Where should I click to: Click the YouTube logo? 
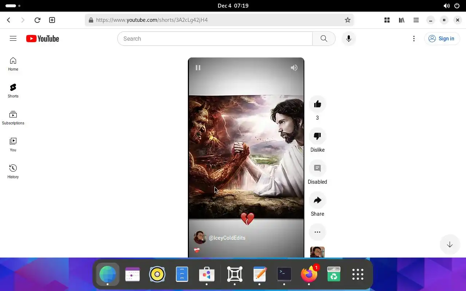(x=43, y=39)
